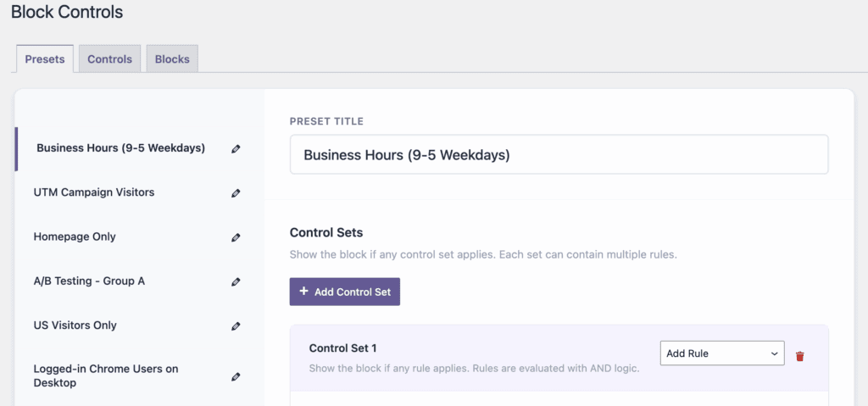The width and height of the screenshot is (868, 406).
Task: Click pencil icon next to Homepage Only
Action: tap(236, 237)
